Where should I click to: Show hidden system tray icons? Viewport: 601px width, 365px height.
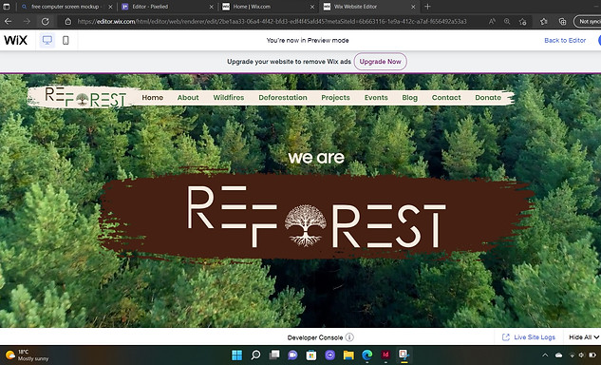coord(545,355)
